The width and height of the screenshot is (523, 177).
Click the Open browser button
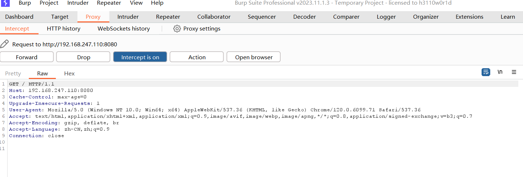tap(254, 57)
